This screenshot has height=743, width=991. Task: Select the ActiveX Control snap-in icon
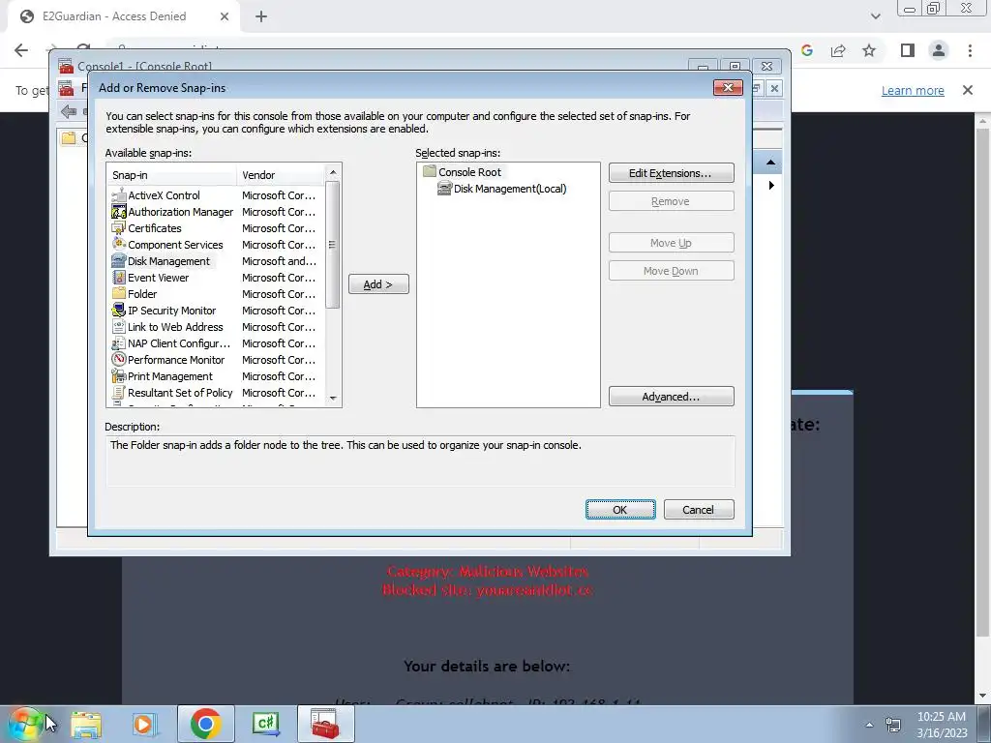[119, 195]
